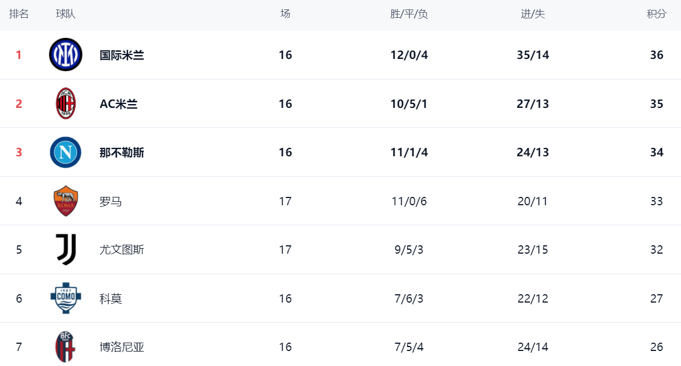
Task: Open the 科莫 team page
Action: tap(111, 299)
